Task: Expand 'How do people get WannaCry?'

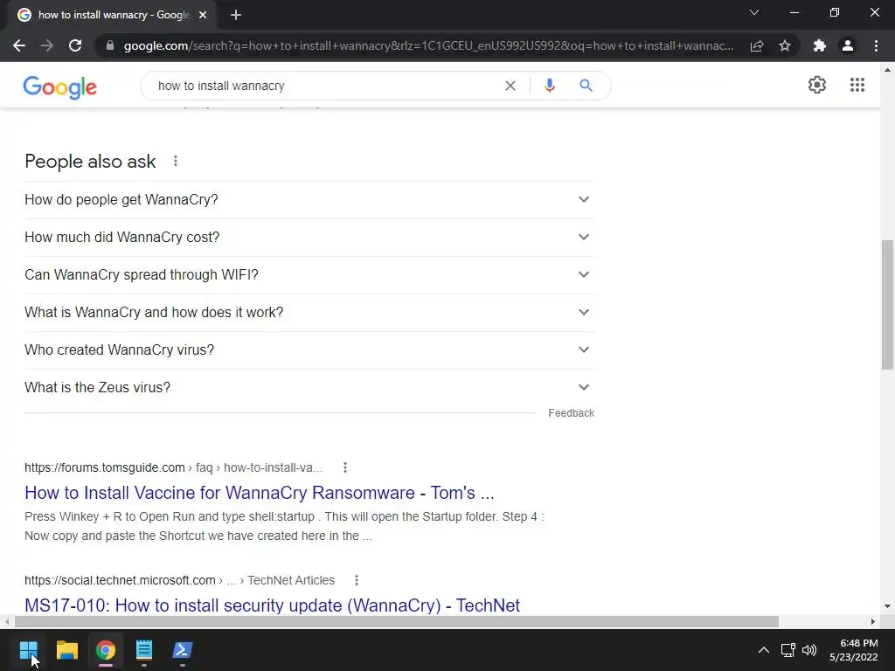Action: click(x=309, y=200)
